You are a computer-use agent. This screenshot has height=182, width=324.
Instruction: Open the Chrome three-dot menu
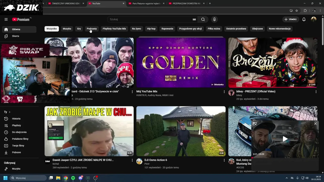tap(321, 11)
